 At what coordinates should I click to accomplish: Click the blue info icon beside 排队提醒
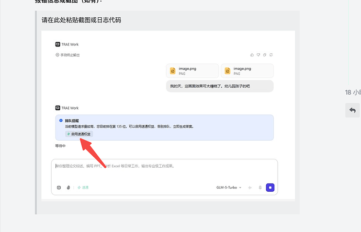pos(61,120)
